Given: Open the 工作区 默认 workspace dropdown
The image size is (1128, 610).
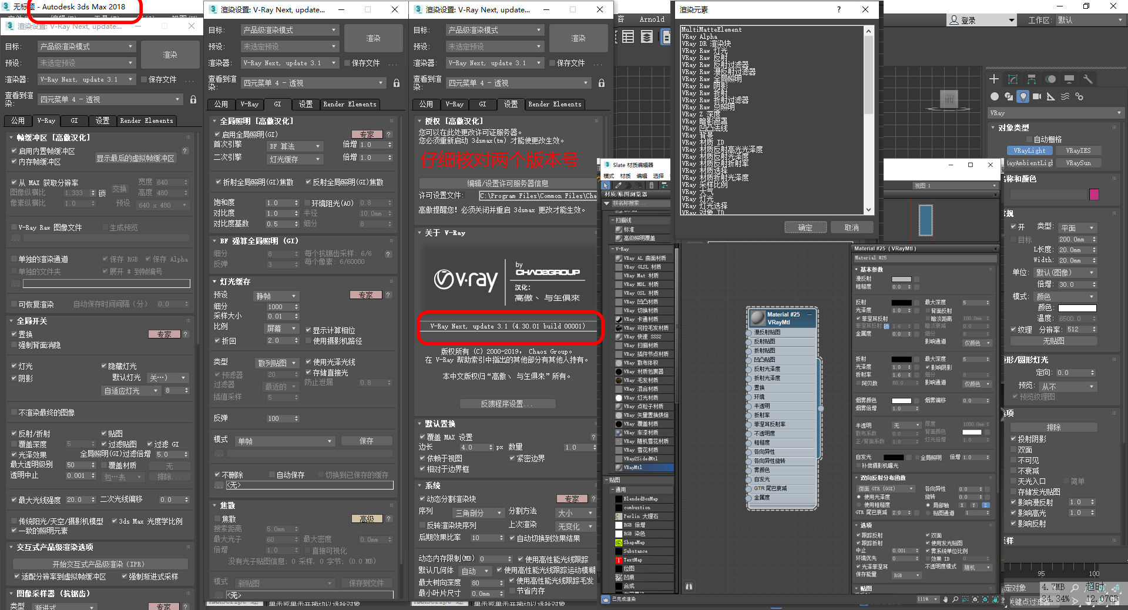Looking at the screenshot, I should 1090,20.
